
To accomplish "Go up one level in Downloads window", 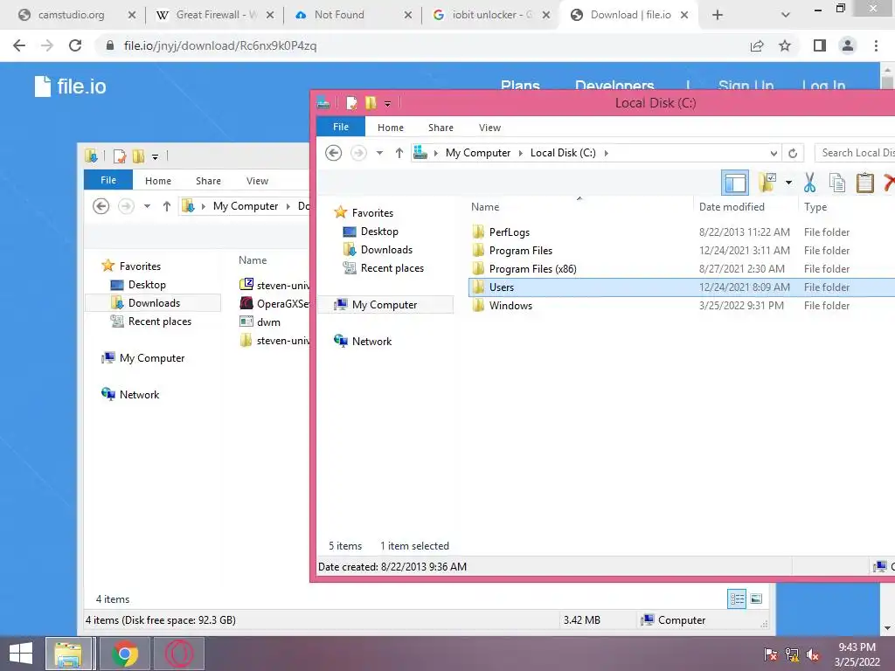I will tap(166, 206).
